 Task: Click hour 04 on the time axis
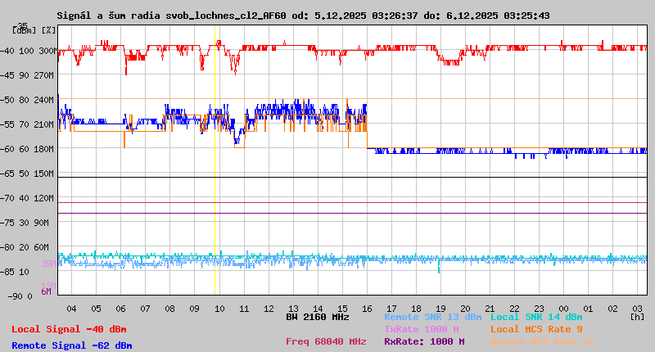click(72, 309)
